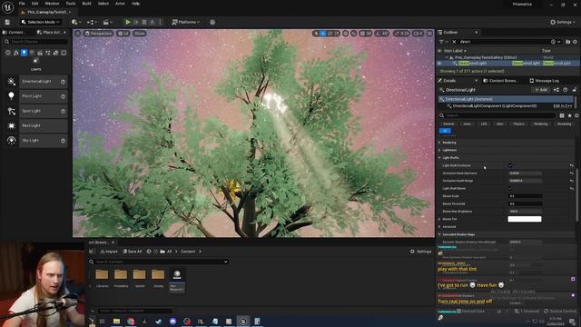Screen dimensions: 581x327
Task: Open Details property matrix grid icon
Action: click(562, 115)
